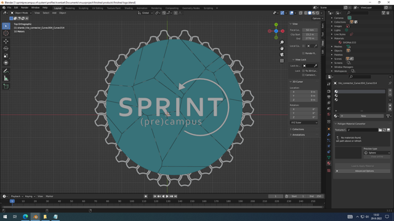Pick the Measure tool

click(6, 79)
